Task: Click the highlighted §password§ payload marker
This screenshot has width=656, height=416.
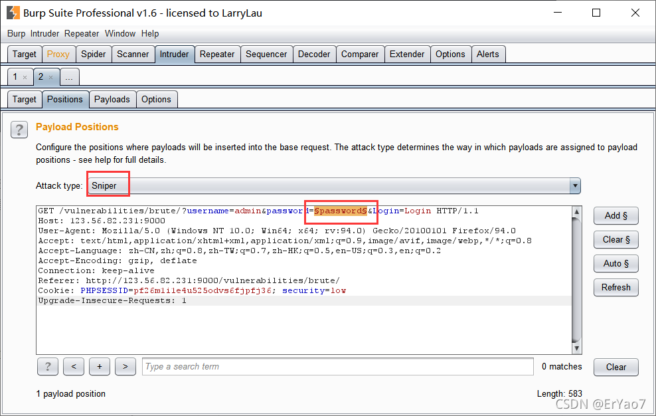Action: 341,211
